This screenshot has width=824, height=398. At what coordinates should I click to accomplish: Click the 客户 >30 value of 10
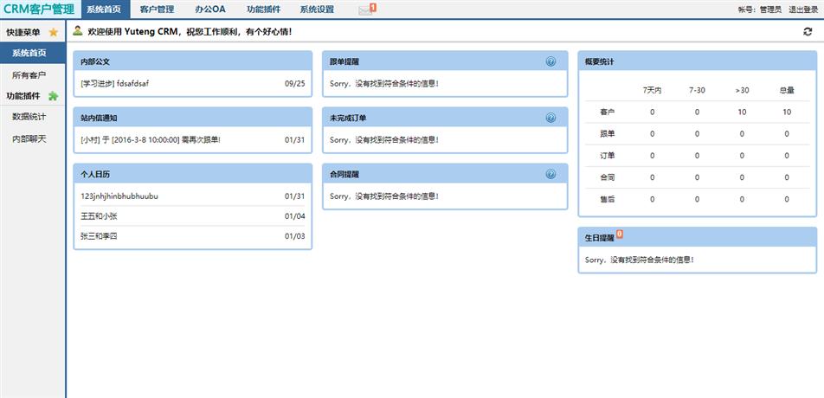tap(742, 112)
